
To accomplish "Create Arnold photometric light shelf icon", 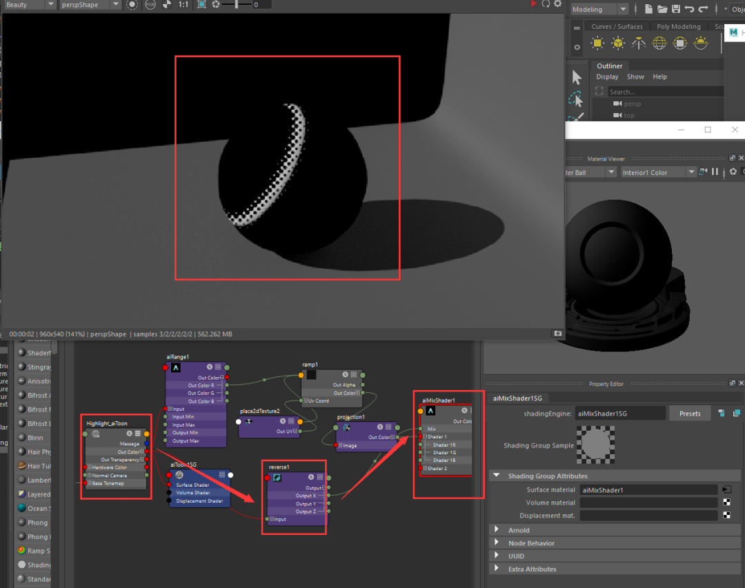I will coord(639,43).
